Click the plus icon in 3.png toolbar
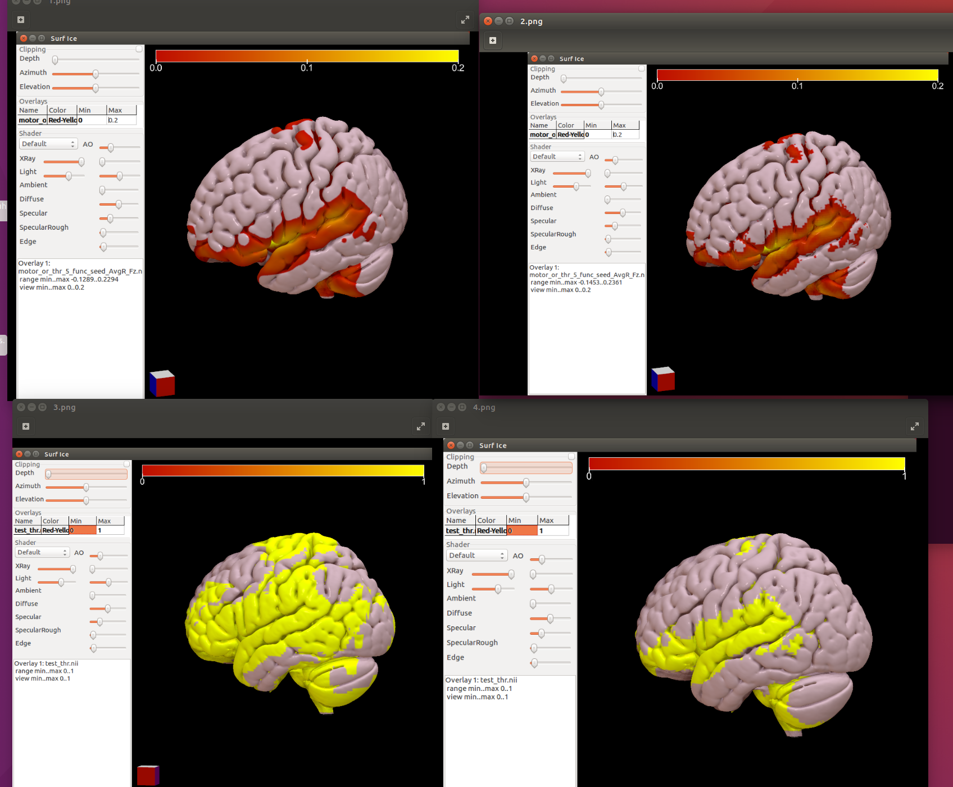 click(26, 426)
